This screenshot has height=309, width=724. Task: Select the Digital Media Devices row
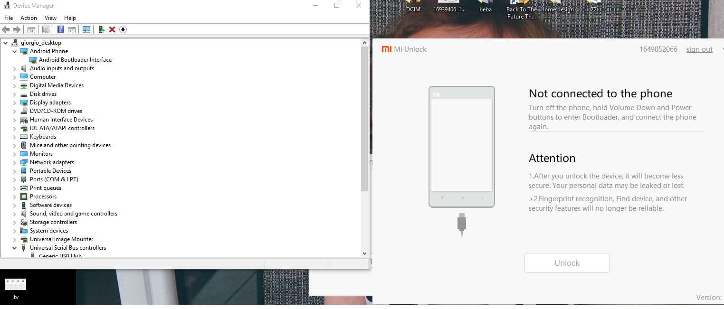click(x=57, y=85)
